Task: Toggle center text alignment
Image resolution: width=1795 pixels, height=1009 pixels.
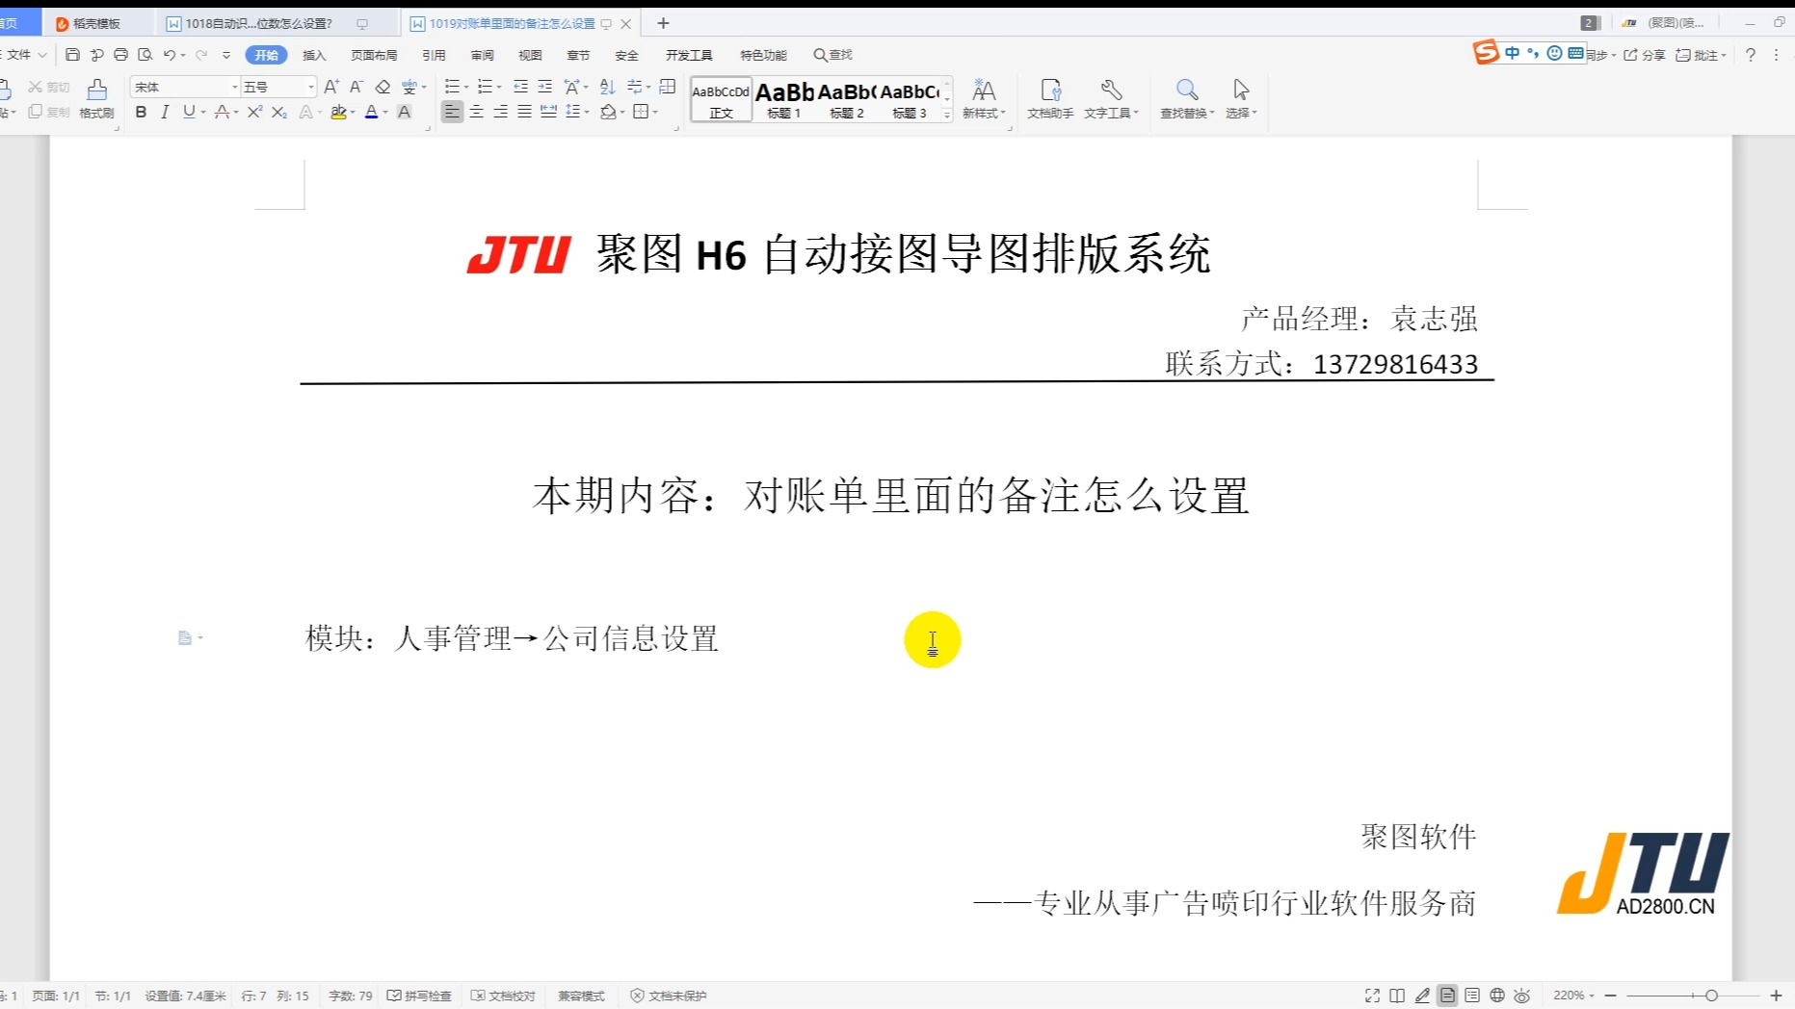Action: click(x=476, y=112)
